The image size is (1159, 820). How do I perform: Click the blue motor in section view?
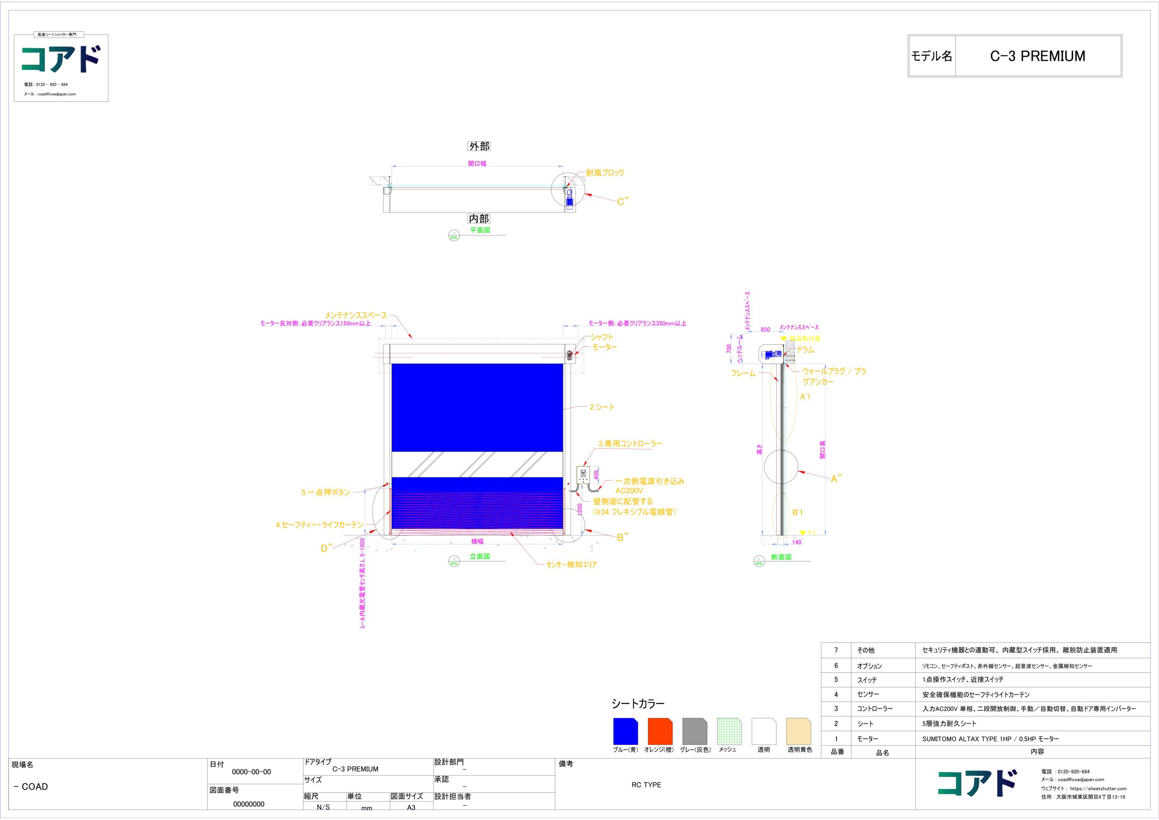pos(773,354)
